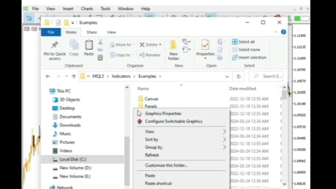The height and width of the screenshot is (189, 336).
Task: Click Pin to Quick access icon
Action: [55, 45]
